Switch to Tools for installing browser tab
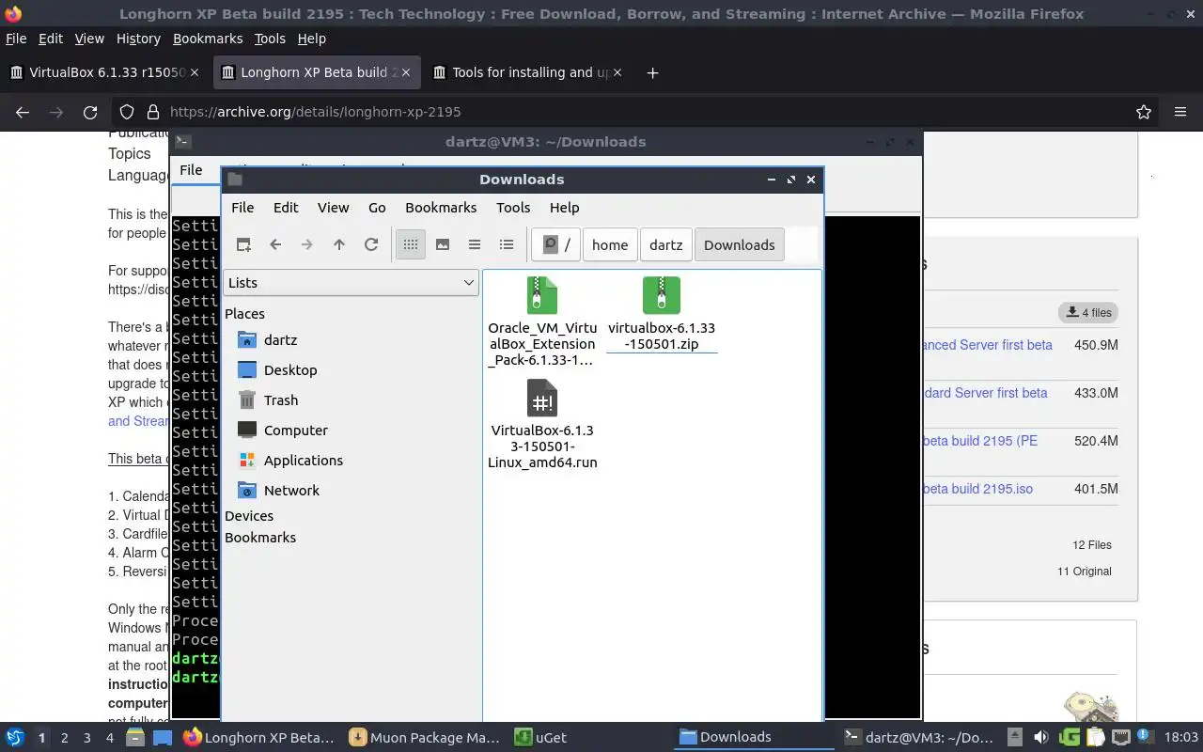This screenshot has height=752, width=1203. point(527,72)
